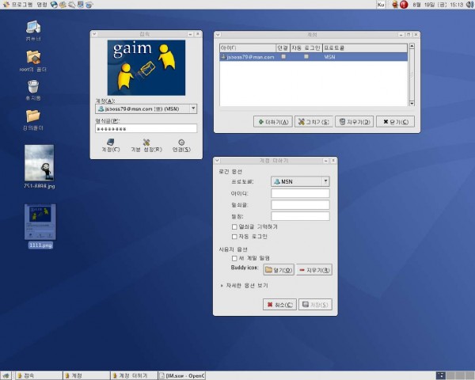Select the 751-8898.jpg file thumbnail
The image size is (475, 380).
pyautogui.click(x=40, y=163)
